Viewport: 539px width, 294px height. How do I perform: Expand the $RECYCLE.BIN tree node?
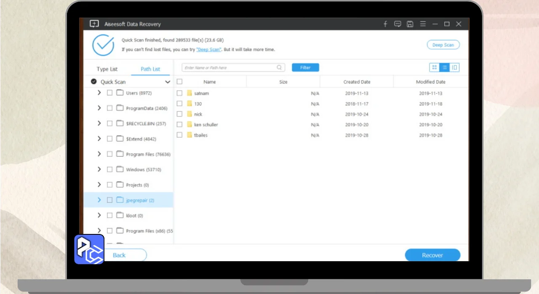click(x=99, y=123)
